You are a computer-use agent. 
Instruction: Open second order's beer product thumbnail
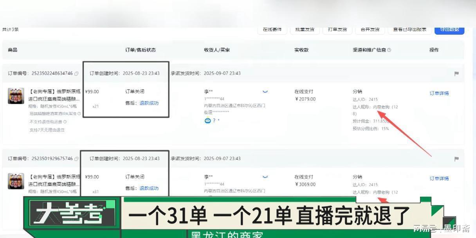point(16,181)
